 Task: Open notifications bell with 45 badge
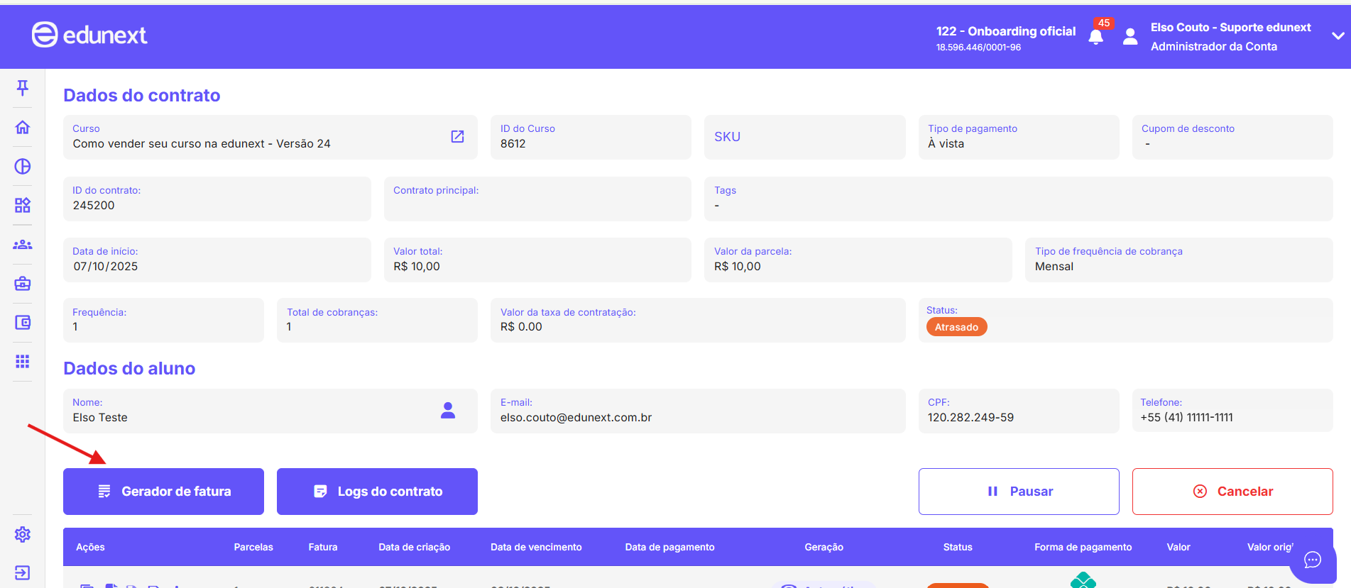click(1095, 37)
